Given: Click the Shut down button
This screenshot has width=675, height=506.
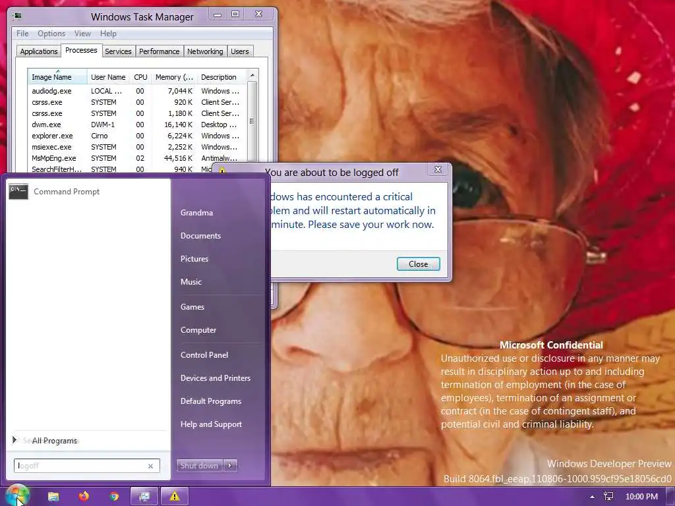Looking at the screenshot, I should [x=199, y=466].
